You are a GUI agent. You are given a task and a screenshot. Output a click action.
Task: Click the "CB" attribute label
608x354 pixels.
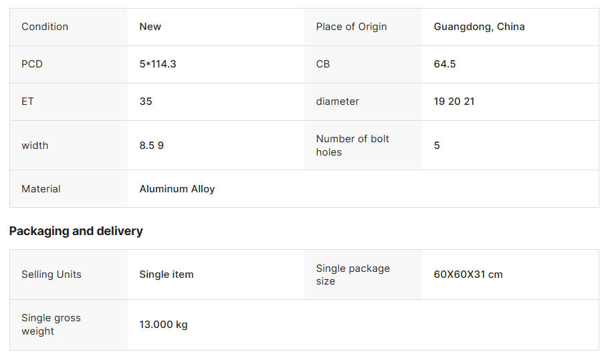pos(323,64)
